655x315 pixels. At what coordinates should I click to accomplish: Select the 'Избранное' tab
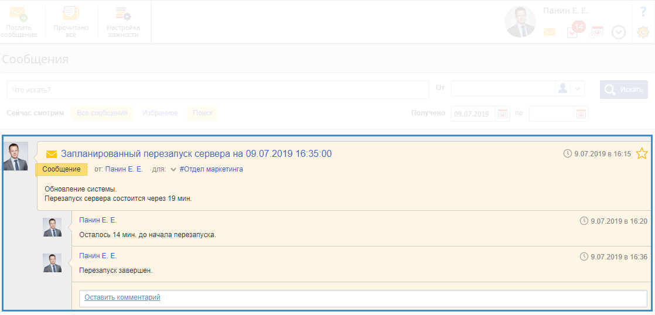point(160,113)
